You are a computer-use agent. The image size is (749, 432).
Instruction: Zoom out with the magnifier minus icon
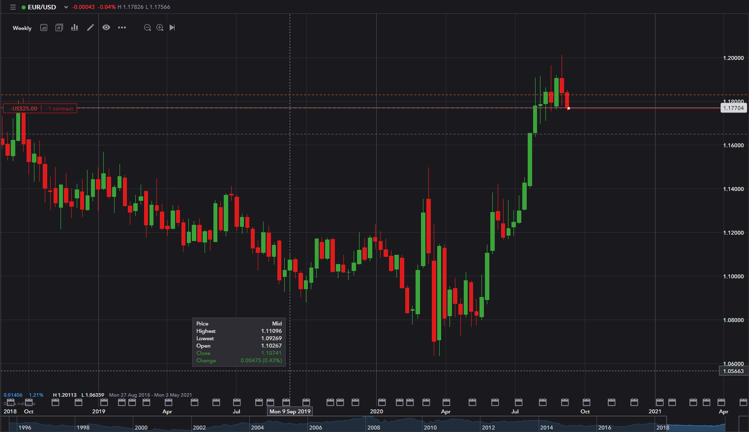pos(147,28)
